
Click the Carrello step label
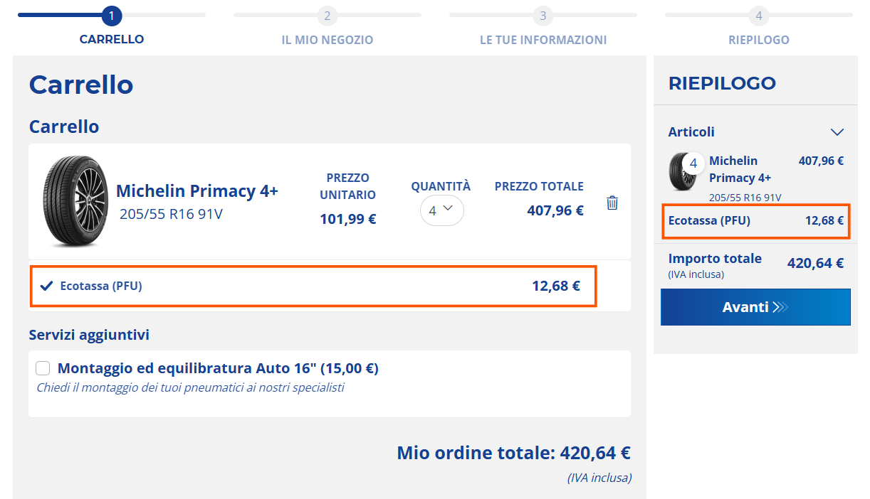[112, 39]
